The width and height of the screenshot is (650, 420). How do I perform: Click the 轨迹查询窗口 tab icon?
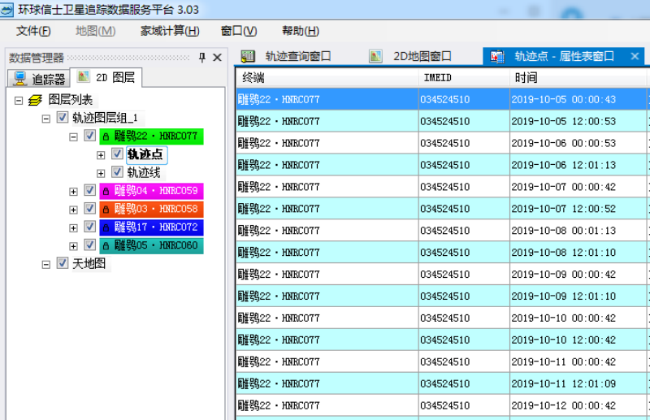coord(249,56)
